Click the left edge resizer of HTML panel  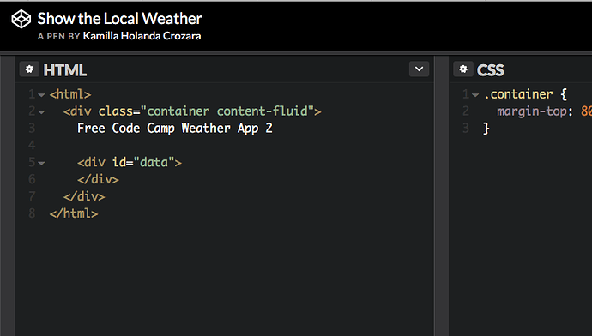click(8, 195)
